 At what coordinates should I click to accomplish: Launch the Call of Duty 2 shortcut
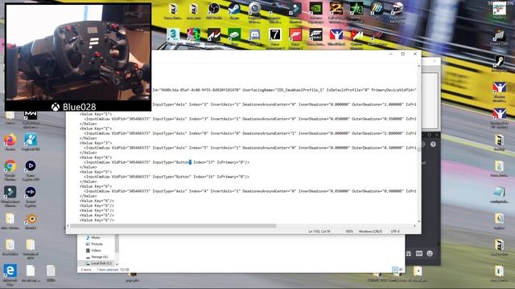click(x=336, y=12)
